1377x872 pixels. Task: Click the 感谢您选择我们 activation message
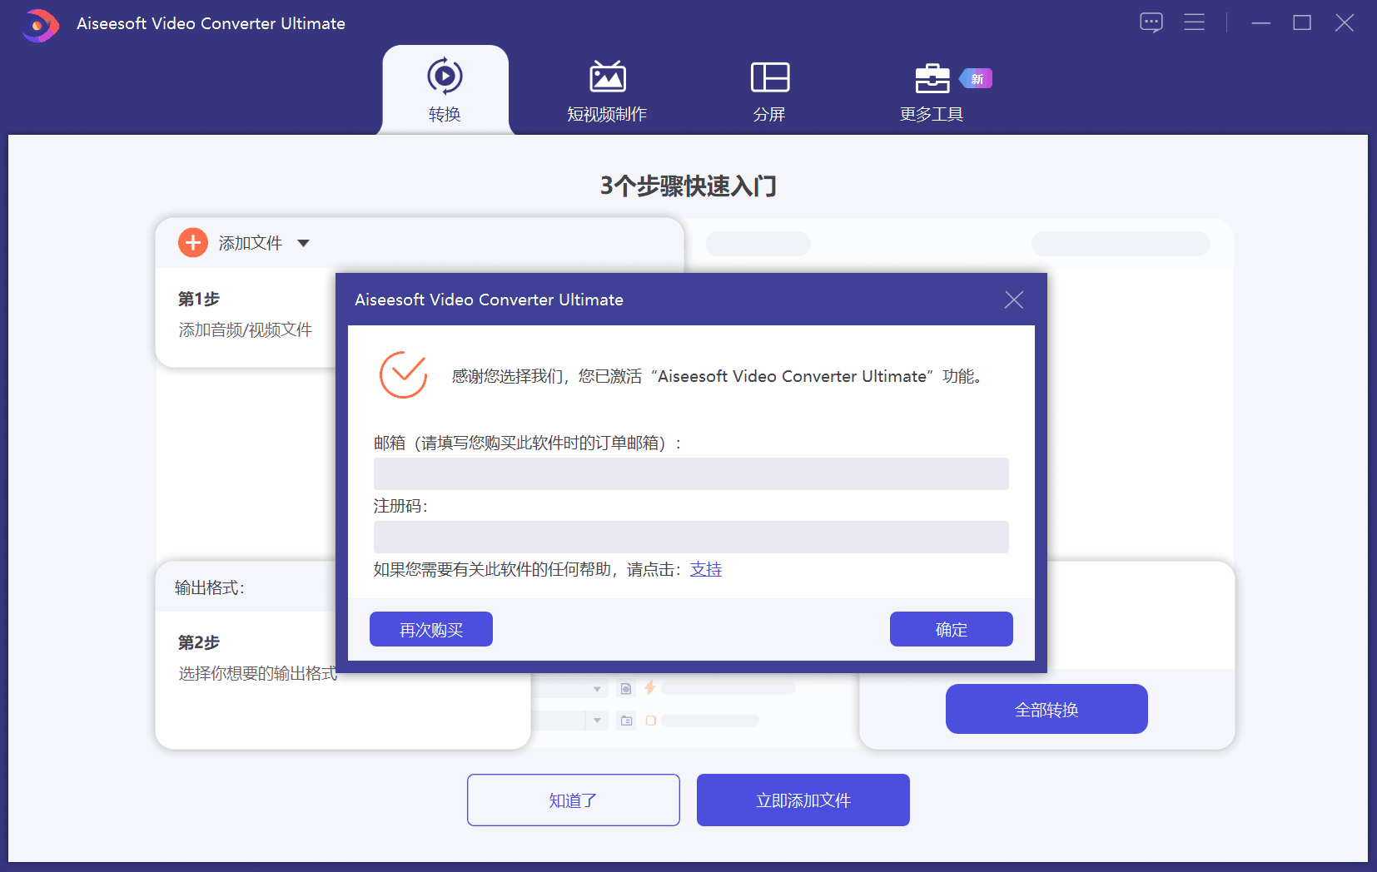click(x=717, y=376)
